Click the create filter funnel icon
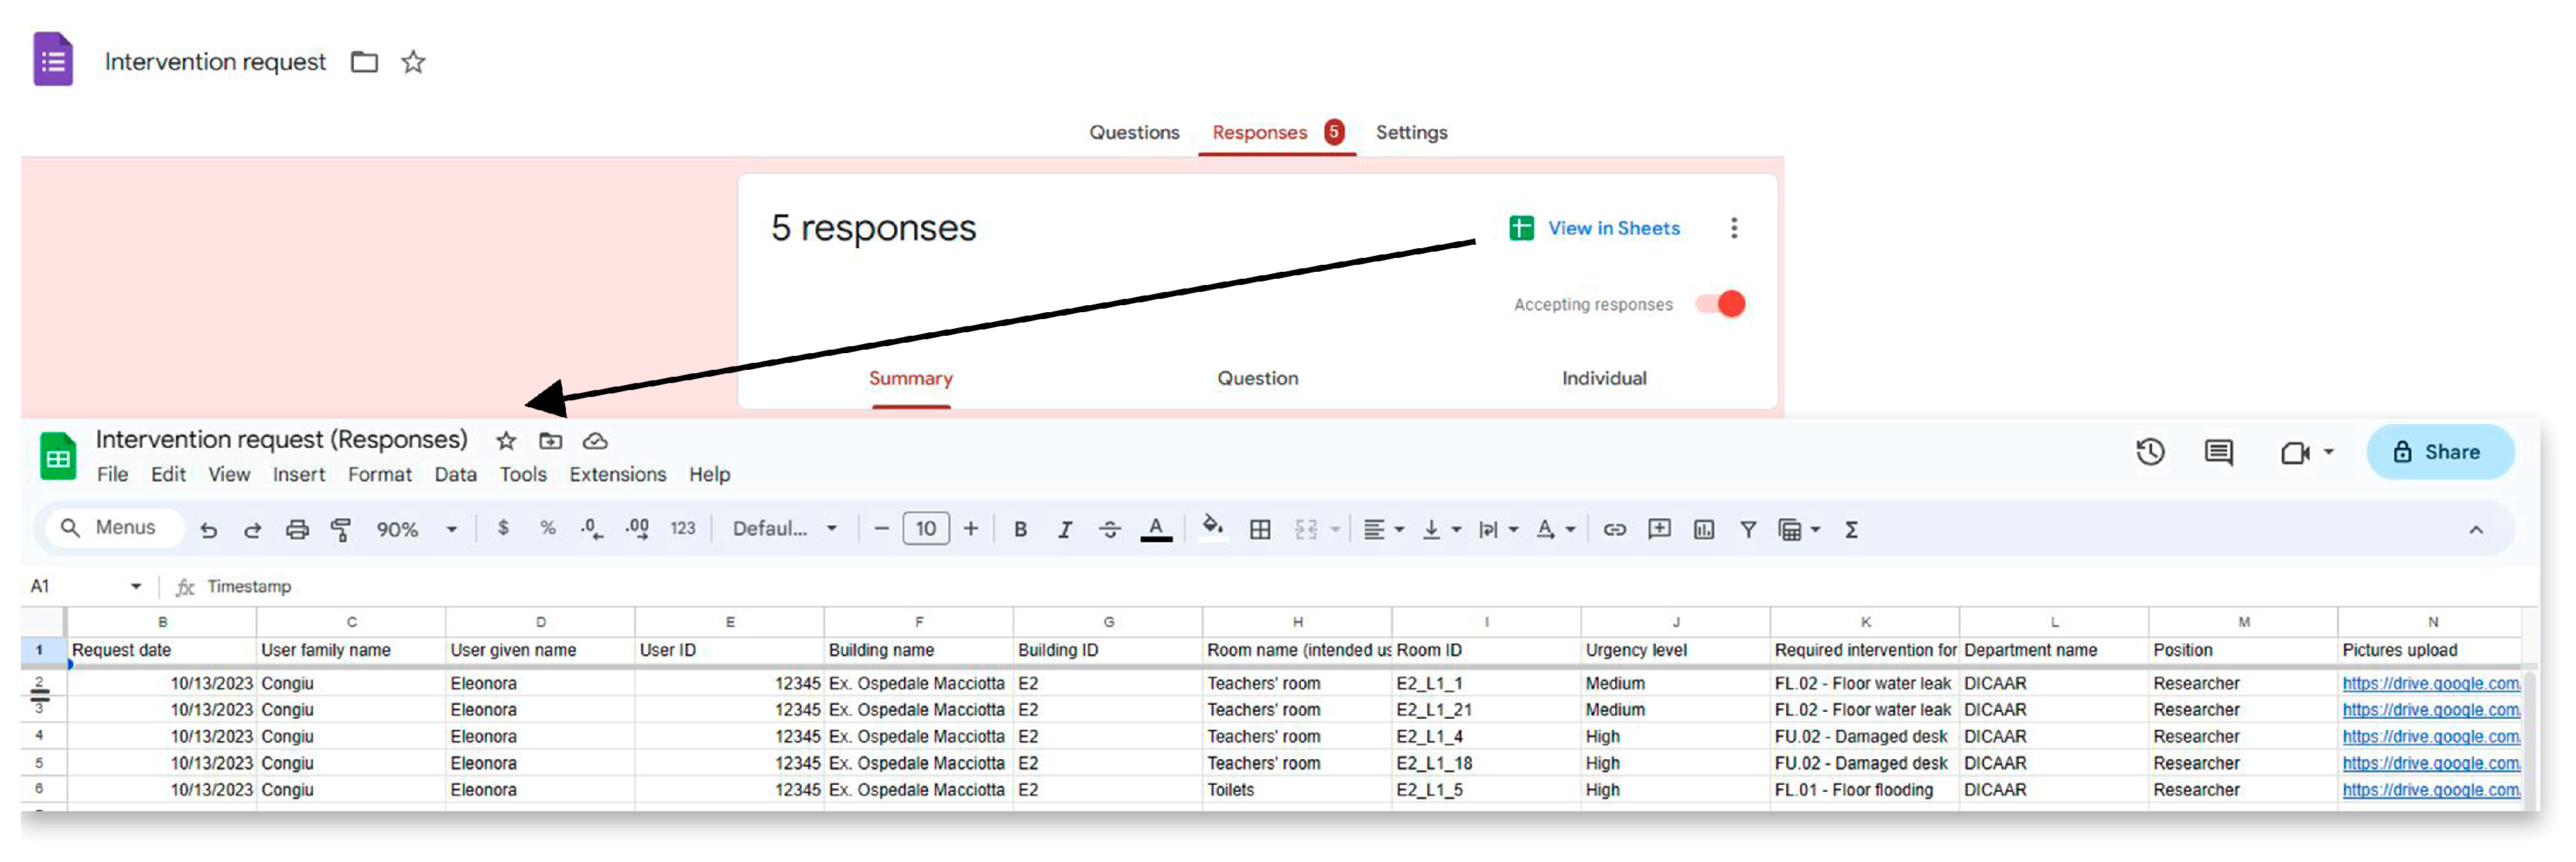 coord(1748,529)
